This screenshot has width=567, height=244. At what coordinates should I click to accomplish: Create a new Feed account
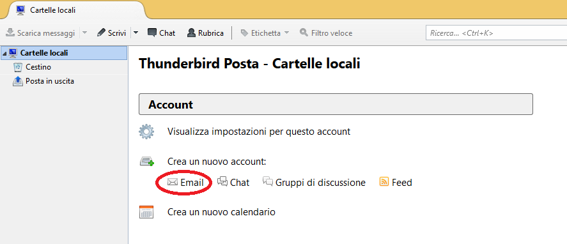pyautogui.click(x=396, y=183)
